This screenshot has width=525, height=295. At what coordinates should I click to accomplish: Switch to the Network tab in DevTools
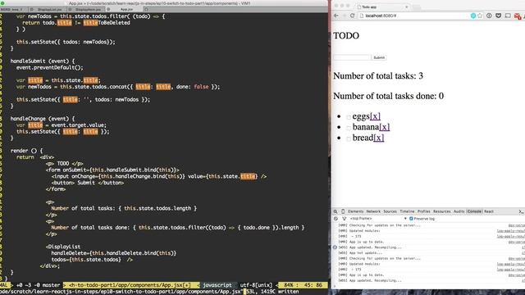pyautogui.click(x=373, y=211)
